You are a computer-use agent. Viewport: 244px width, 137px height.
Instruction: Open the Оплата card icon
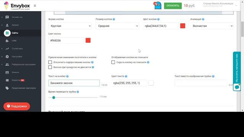[7, 72]
